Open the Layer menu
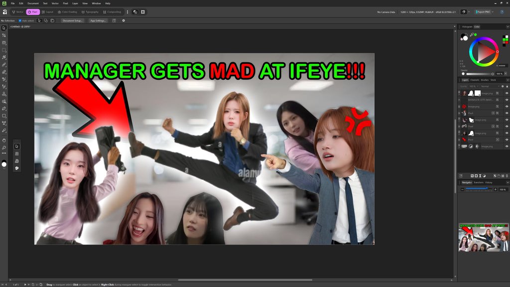Screen dimensions: 510x287 click(x=75, y=3)
